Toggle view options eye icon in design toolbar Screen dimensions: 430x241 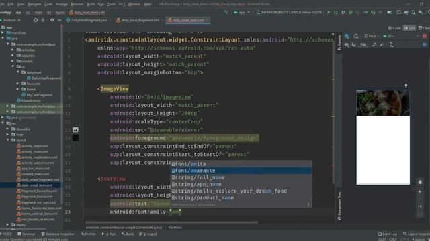[x=347, y=45]
